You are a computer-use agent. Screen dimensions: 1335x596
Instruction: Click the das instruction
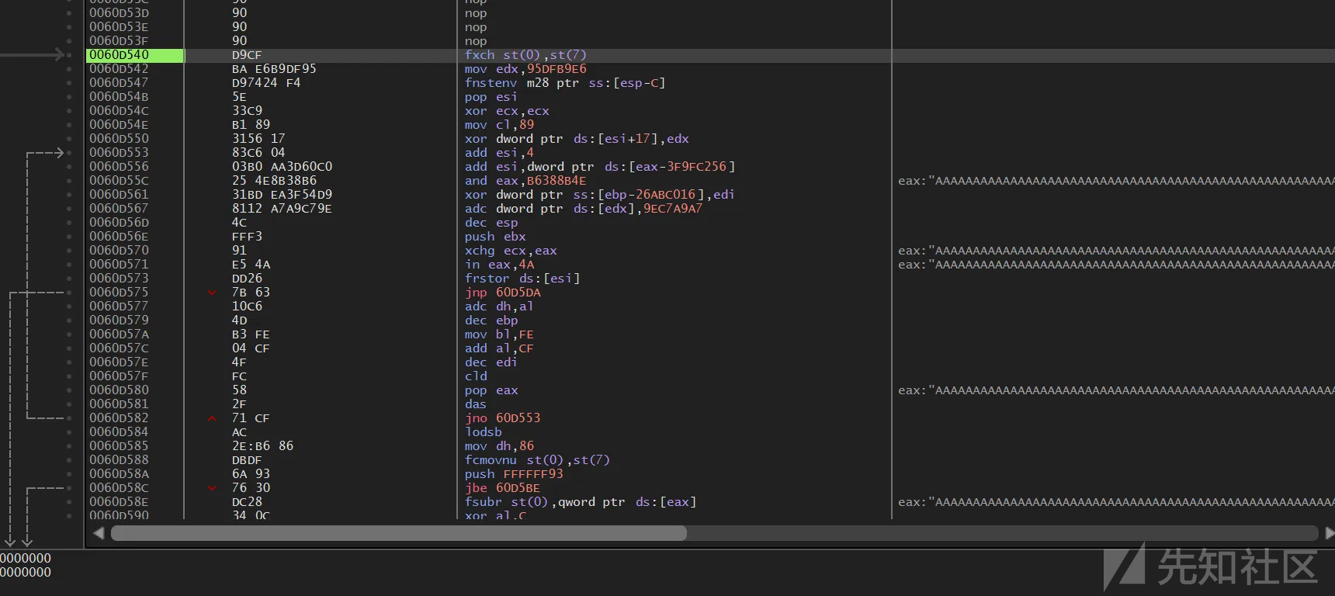476,404
